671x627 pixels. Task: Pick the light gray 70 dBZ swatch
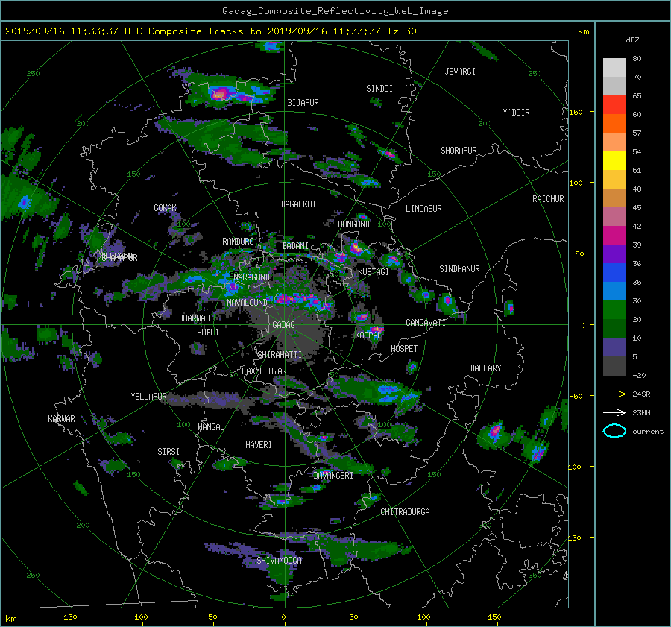614,68
